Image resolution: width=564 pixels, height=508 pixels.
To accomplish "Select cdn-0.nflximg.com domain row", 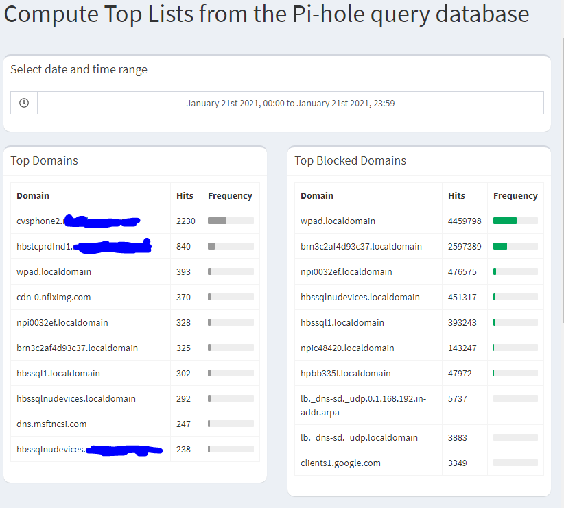I will point(54,298).
